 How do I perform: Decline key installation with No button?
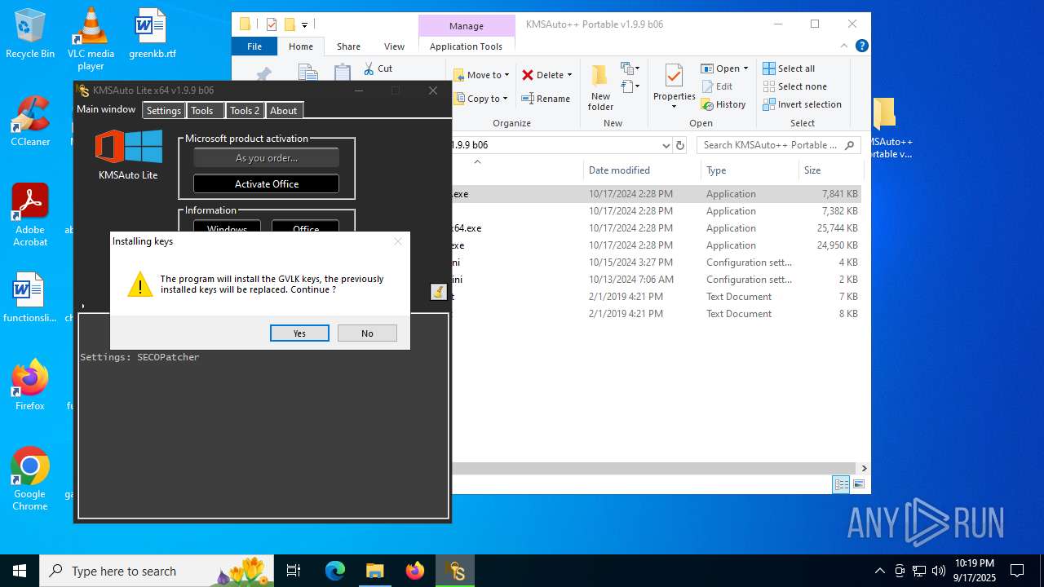367,333
